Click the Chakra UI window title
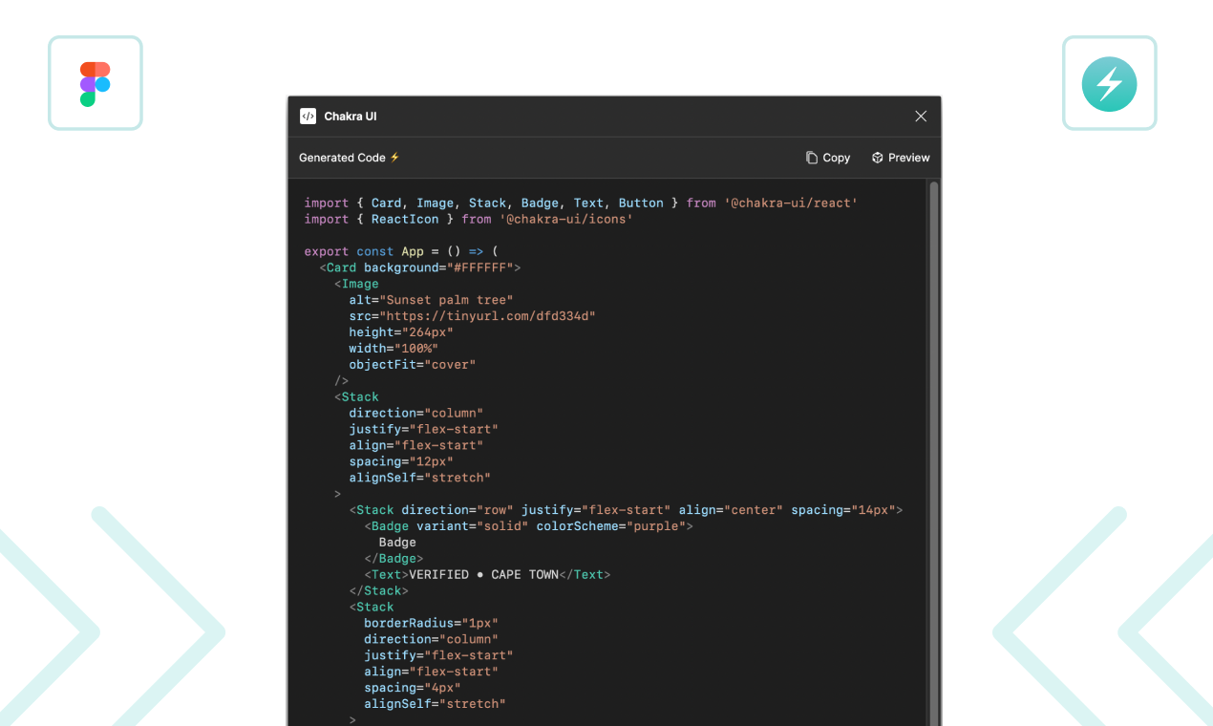The width and height of the screenshot is (1213, 726). click(x=351, y=117)
